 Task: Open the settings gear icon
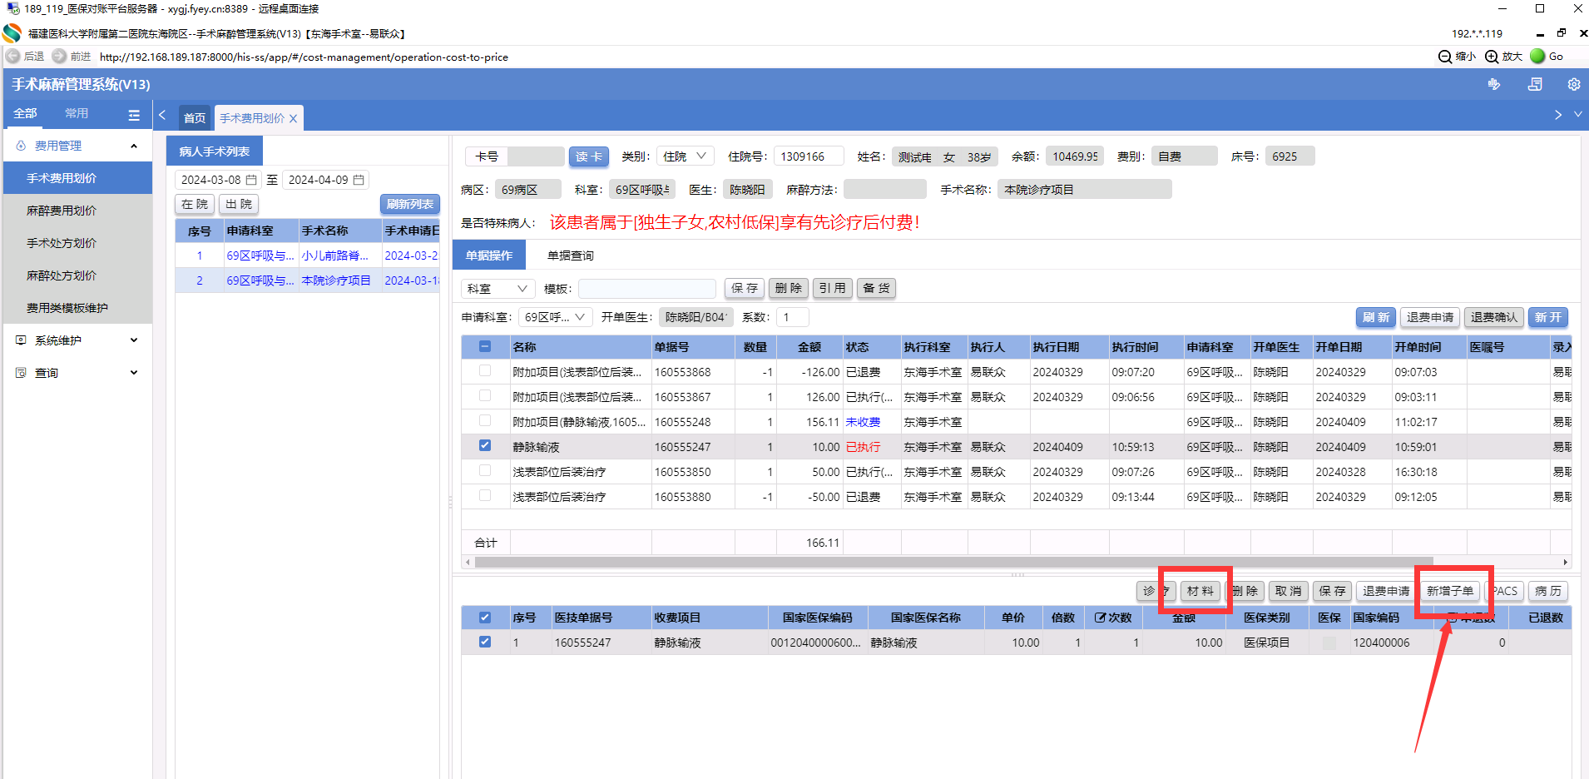click(1573, 84)
